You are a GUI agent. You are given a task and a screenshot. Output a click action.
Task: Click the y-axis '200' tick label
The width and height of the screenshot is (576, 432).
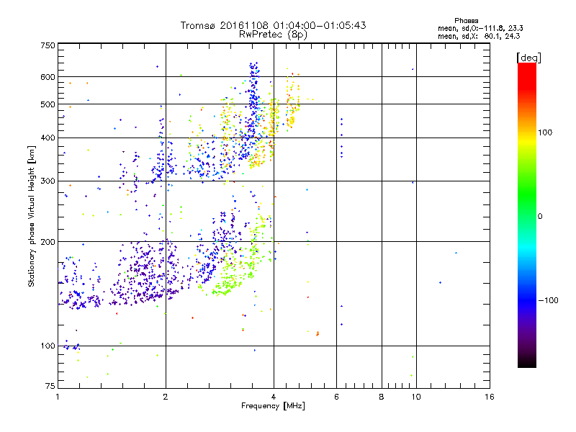tap(48, 242)
